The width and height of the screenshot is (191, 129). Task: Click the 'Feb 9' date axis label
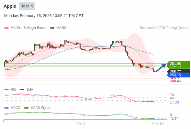[80, 124]
